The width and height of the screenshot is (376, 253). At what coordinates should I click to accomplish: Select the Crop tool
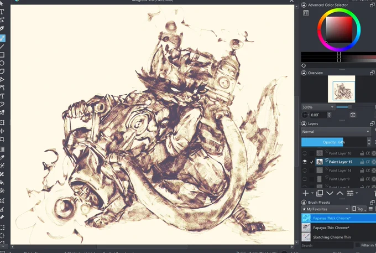pyautogui.click(x=2, y=139)
